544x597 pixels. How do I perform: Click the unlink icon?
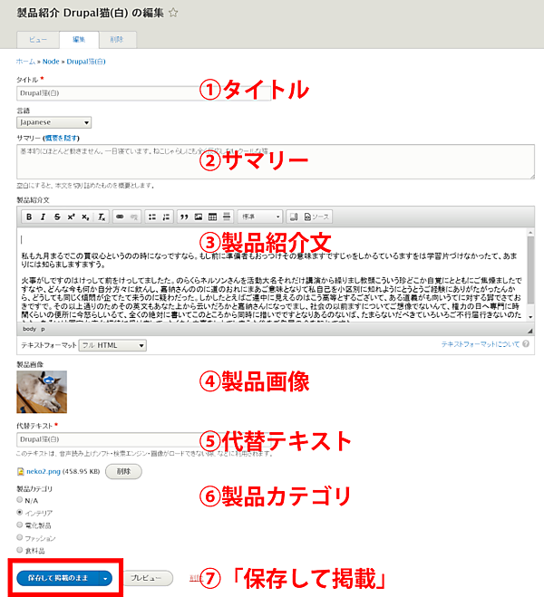pos(133,217)
